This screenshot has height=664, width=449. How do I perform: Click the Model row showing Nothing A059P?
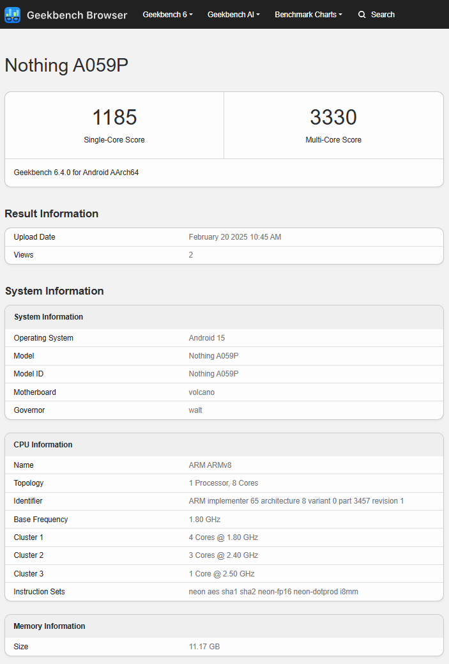(224, 355)
